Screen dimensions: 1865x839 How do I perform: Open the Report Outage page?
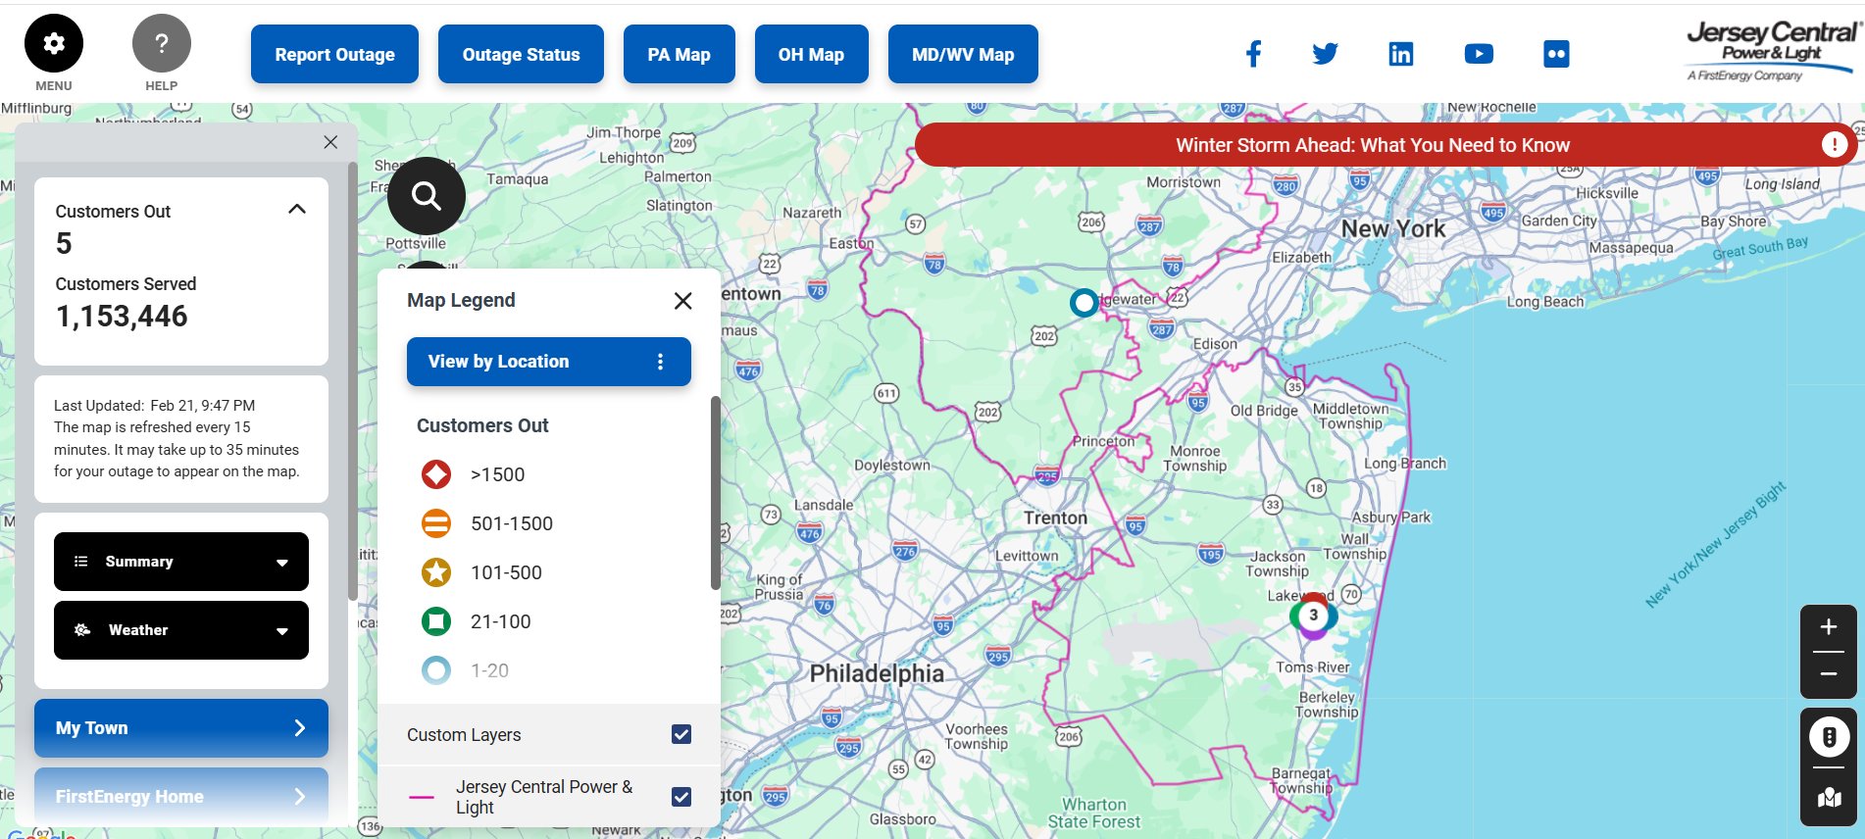pos(334,54)
